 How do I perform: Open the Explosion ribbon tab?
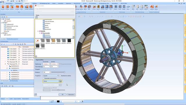(69, 3)
